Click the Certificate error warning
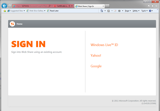Viewport: 160px width, 111px height. tap(61, 6)
